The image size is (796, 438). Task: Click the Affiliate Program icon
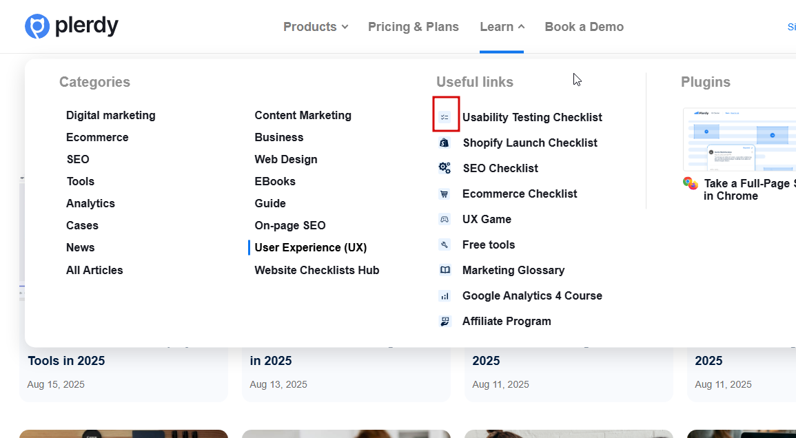point(445,321)
